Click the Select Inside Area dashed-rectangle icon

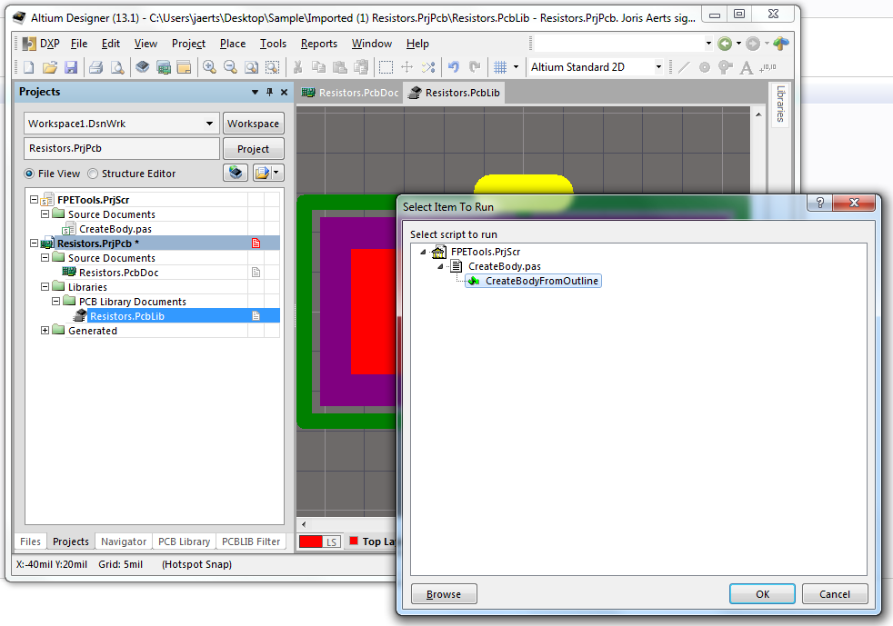[x=386, y=67]
